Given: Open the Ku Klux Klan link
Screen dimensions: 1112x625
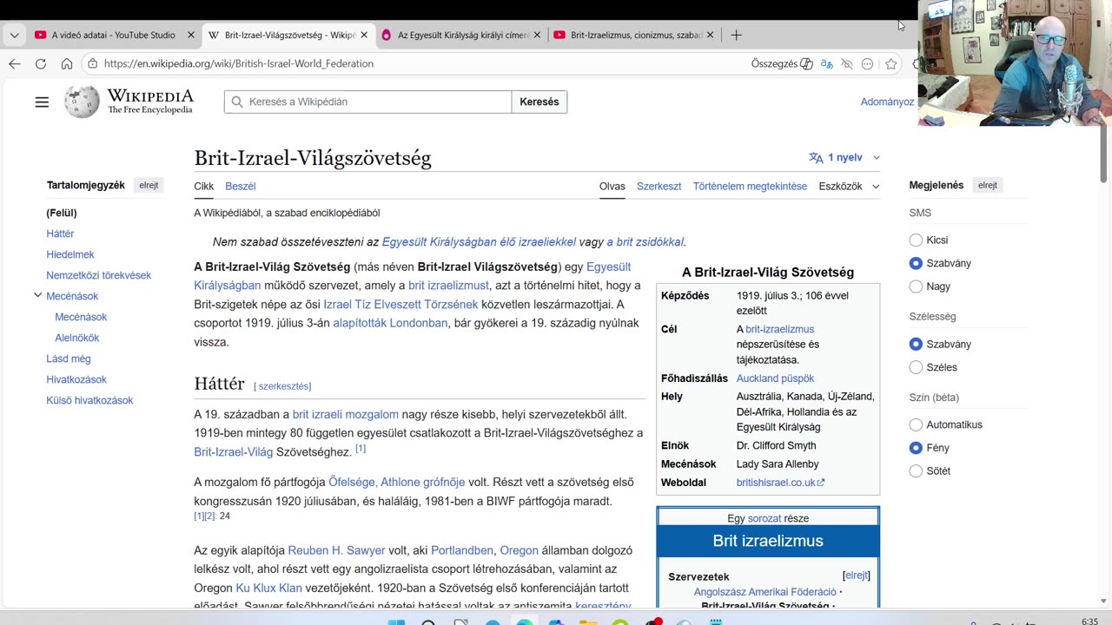Looking at the screenshot, I should coord(268,588).
